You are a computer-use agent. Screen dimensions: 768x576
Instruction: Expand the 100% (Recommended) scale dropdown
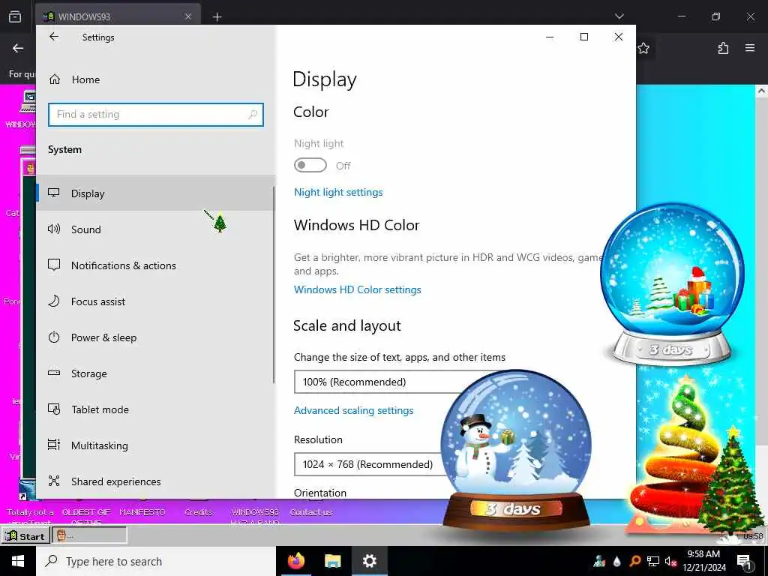pos(377,382)
